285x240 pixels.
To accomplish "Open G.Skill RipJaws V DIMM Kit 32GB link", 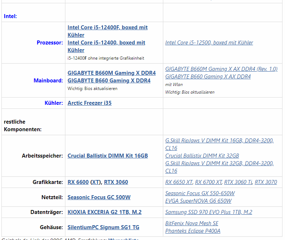I will pyautogui.click(x=219, y=167).
